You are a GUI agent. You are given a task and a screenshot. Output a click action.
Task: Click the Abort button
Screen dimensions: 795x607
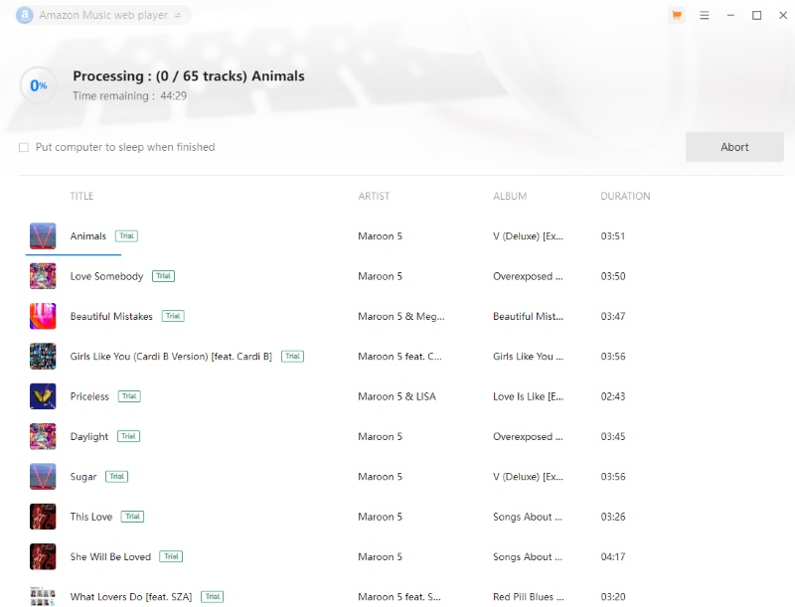[x=734, y=147]
